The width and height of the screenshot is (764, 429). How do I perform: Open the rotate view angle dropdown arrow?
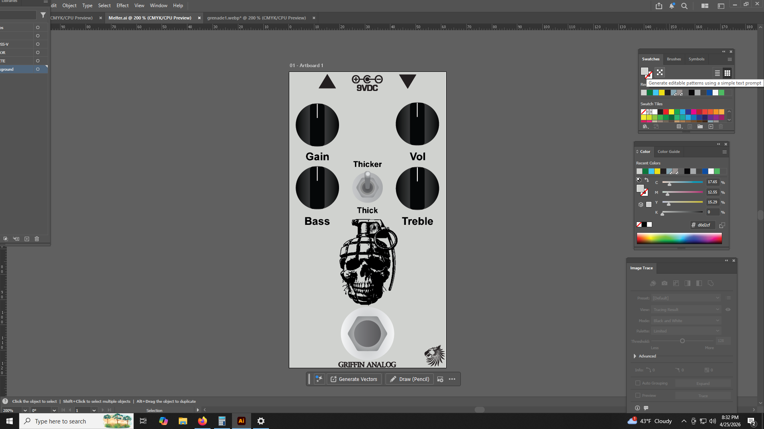point(54,410)
